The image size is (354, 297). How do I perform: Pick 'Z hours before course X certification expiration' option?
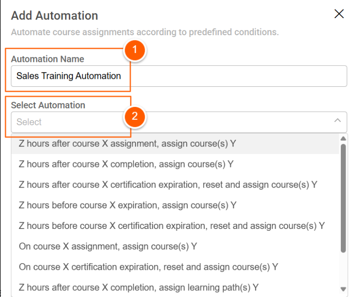pyautogui.click(x=175, y=226)
